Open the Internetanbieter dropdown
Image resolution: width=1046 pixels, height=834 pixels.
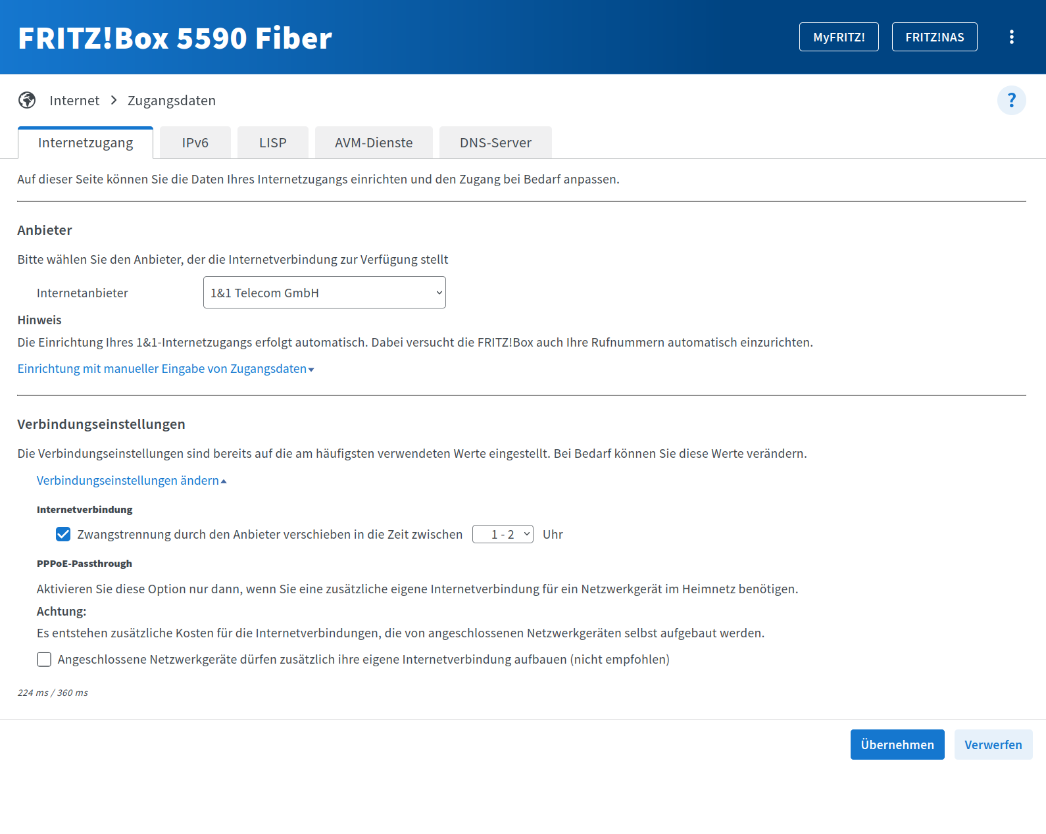pyautogui.click(x=324, y=293)
